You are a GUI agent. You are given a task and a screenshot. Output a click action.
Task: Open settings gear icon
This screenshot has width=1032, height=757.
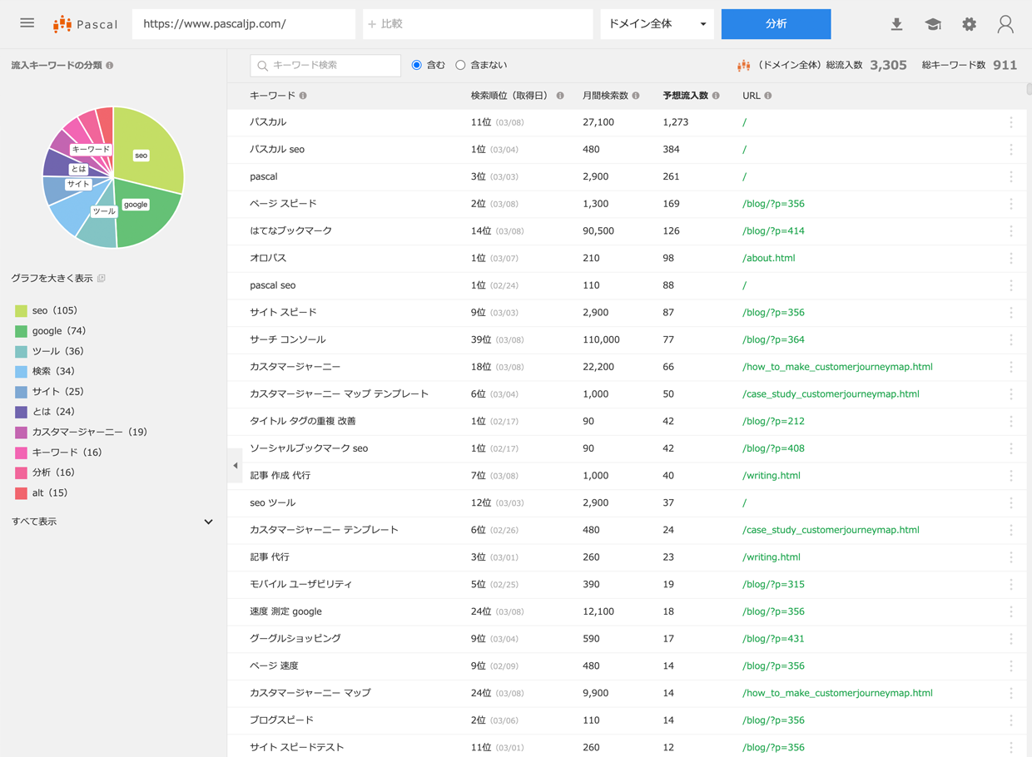click(x=969, y=24)
